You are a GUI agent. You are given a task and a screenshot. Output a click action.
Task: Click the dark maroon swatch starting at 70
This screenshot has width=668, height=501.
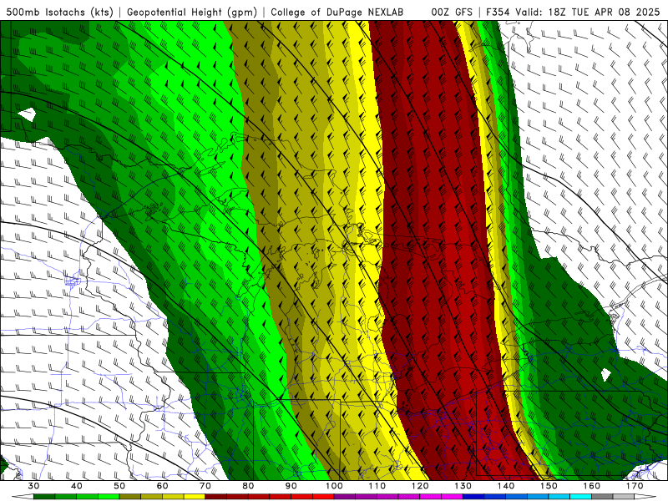(x=216, y=497)
